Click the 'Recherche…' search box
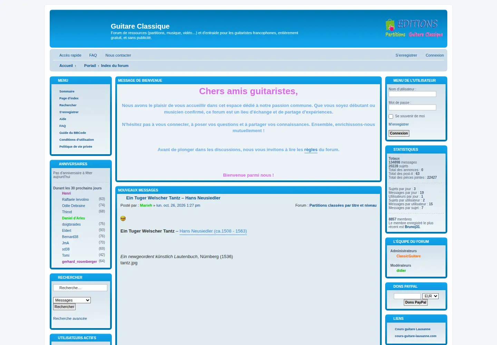The height and width of the screenshot is (345, 497). (x=80, y=288)
